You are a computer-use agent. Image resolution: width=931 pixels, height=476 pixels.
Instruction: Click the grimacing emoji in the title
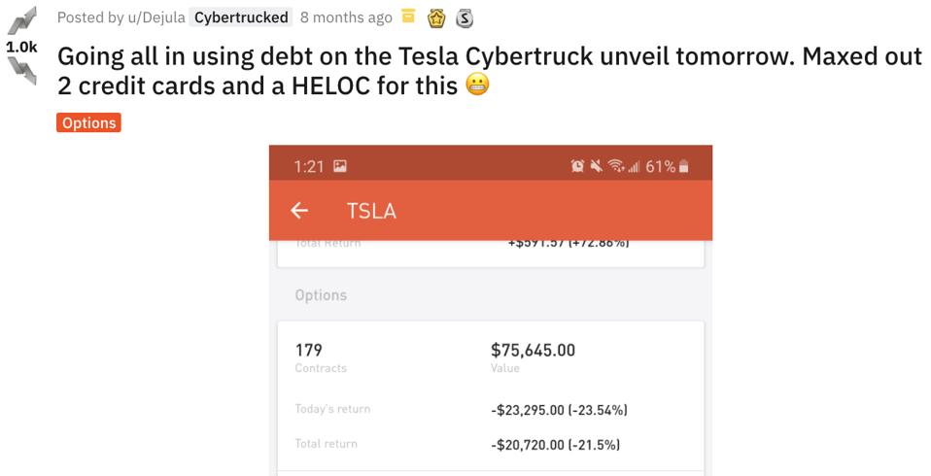[477, 86]
